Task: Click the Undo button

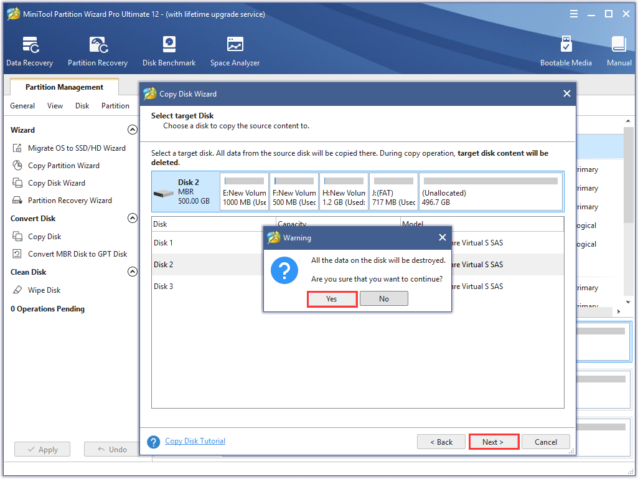Action: [x=112, y=449]
